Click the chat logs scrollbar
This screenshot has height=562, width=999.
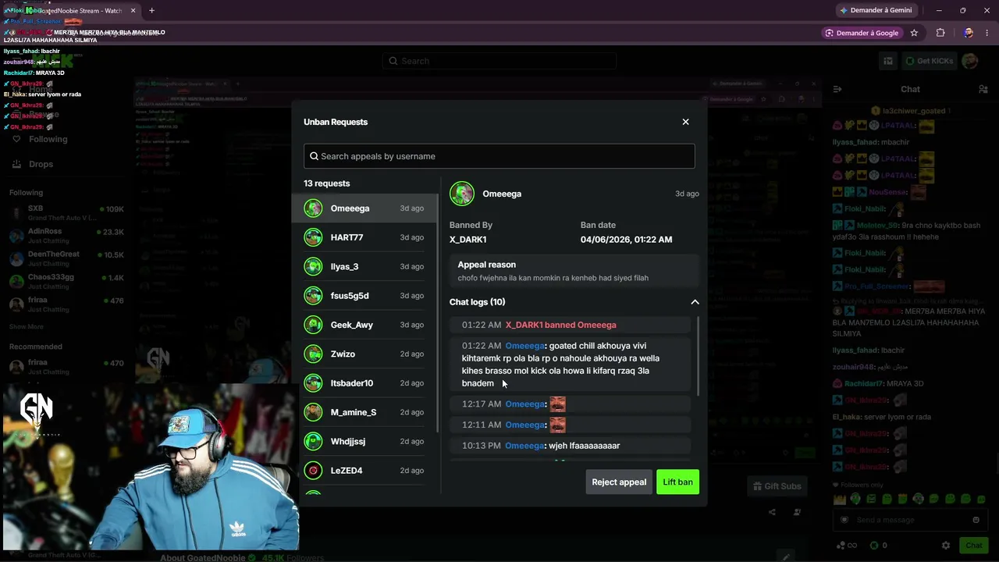[697, 356]
